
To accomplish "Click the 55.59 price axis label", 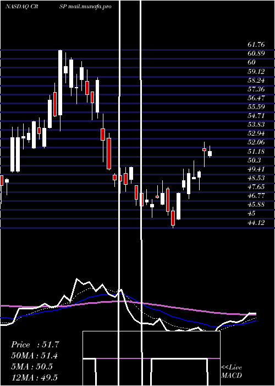I will pyautogui.click(x=256, y=107).
